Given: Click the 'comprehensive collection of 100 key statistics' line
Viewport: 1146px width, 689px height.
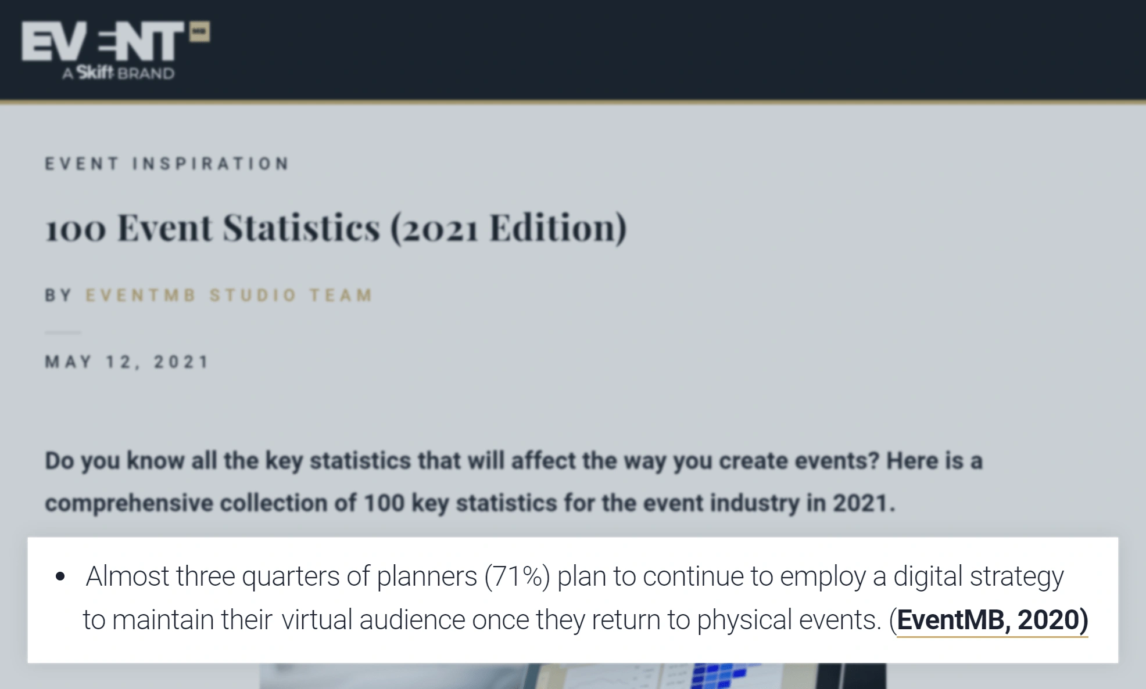Looking at the screenshot, I should point(470,503).
